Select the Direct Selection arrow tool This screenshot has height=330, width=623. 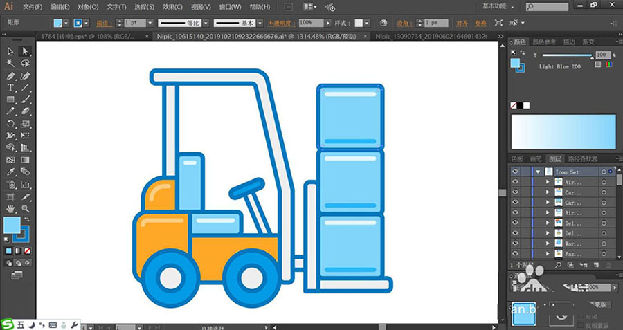[26, 51]
